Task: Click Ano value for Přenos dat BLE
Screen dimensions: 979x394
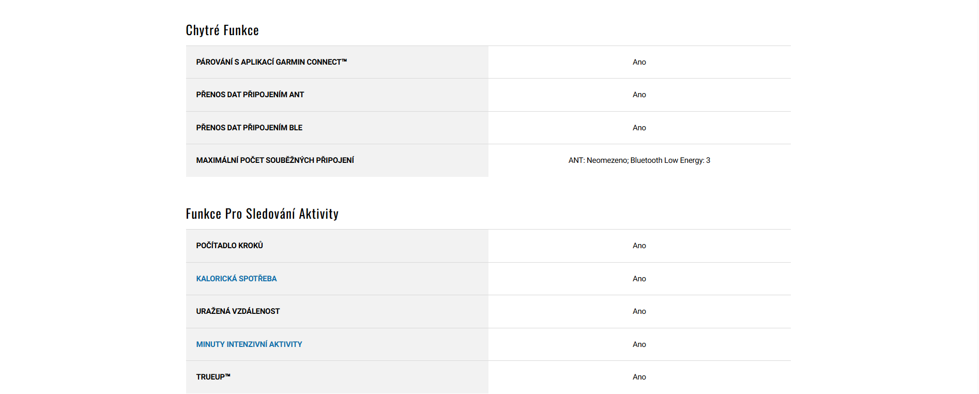Action: point(639,128)
